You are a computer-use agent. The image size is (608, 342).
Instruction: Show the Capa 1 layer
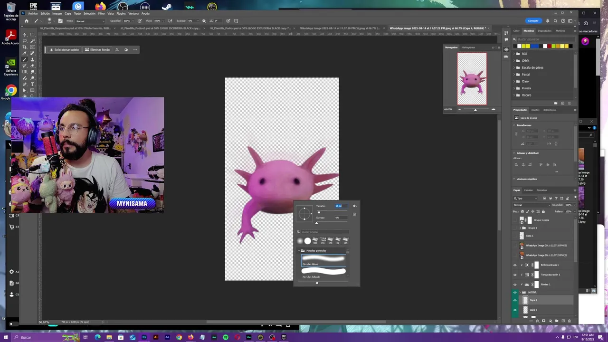(515, 236)
